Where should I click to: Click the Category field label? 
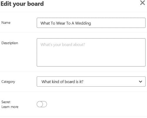pyautogui.click(x=8, y=82)
